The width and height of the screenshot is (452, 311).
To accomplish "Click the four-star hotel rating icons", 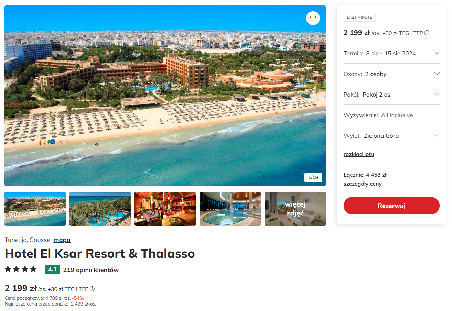I will [x=21, y=269].
